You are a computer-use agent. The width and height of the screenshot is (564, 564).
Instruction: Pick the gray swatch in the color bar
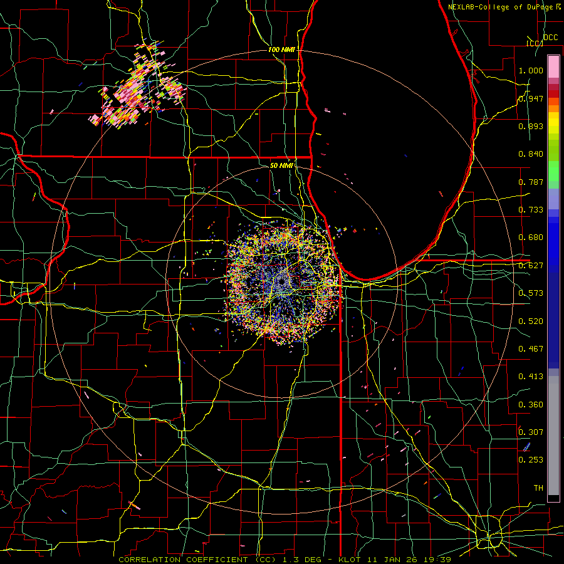click(553, 436)
